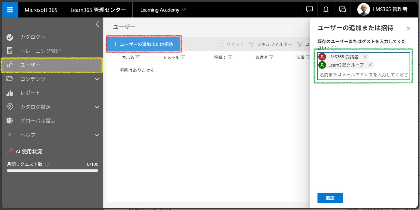420x210 pixels.
Task: Filter the 部署 column
Action: click(308, 57)
